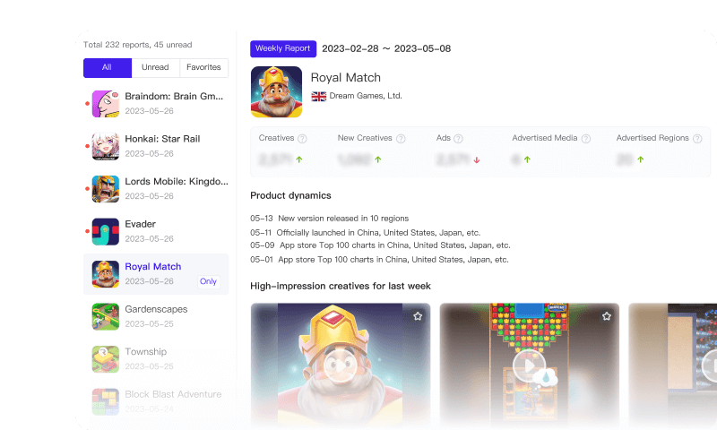The width and height of the screenshot is (717, 430).
Task: Click the help icon beside New Creatives
Action: pos(401,139)
